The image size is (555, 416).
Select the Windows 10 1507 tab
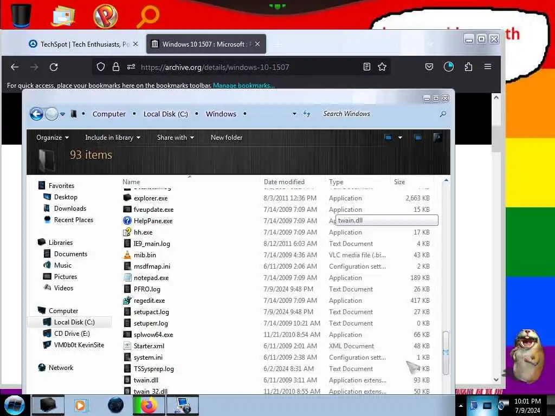point(206,44)
